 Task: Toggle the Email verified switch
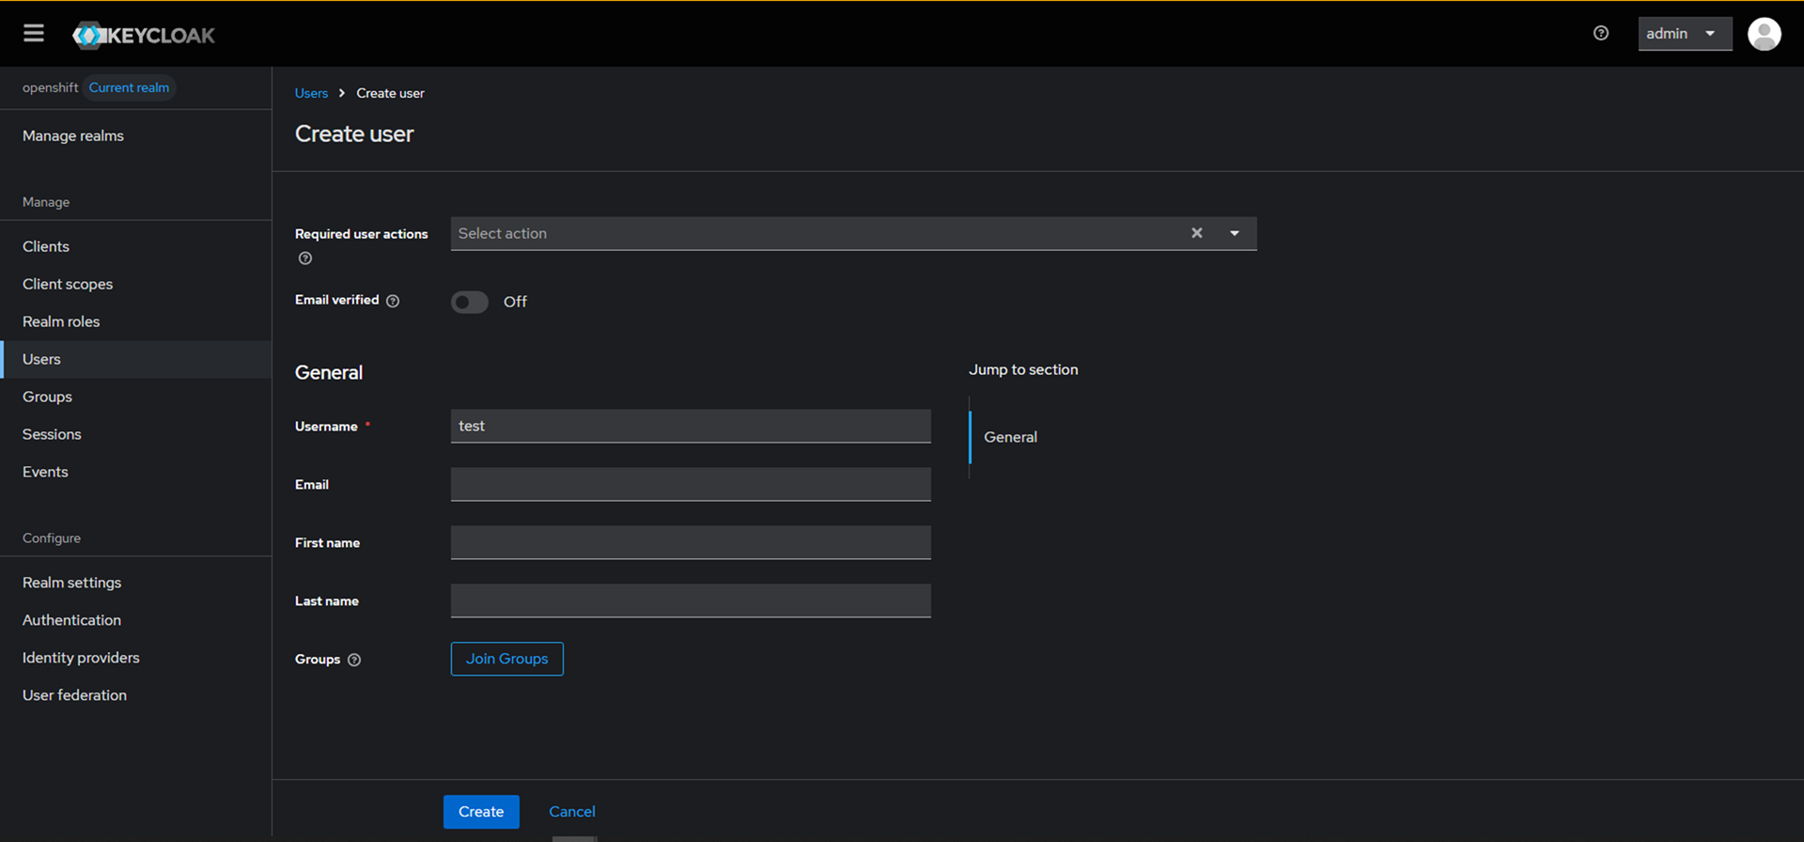tap(470, 302)
